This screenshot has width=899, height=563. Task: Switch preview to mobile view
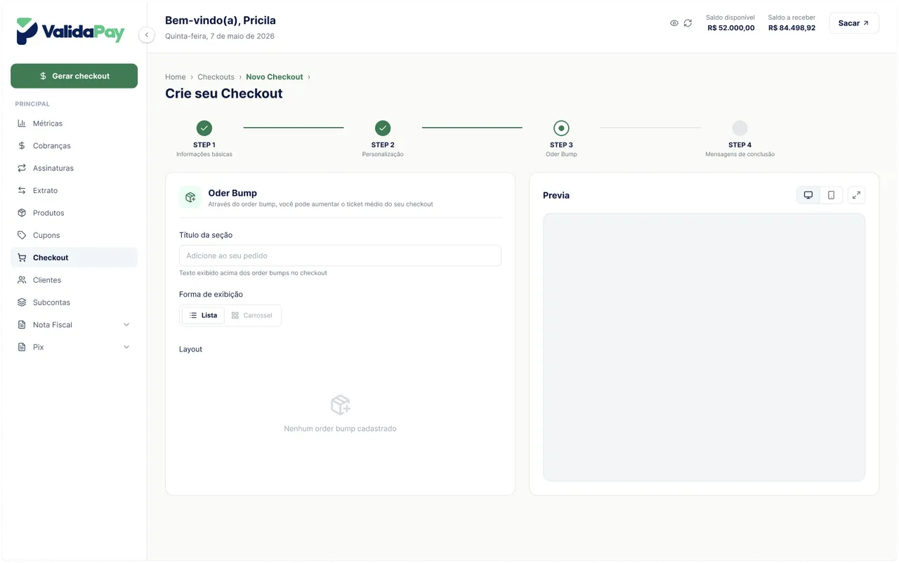pyautogui.click(x=831, y=195)
